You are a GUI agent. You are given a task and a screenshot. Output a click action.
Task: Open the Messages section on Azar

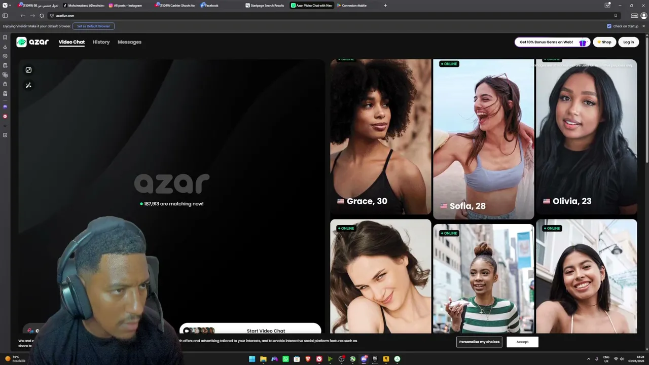[129, 42]
